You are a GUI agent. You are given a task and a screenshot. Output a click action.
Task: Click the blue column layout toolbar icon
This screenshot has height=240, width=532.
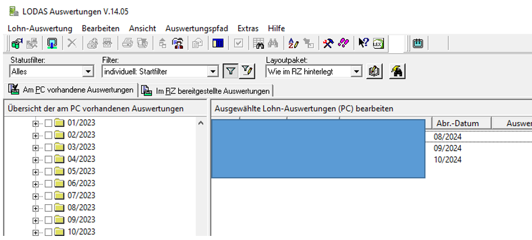(218, 43)
